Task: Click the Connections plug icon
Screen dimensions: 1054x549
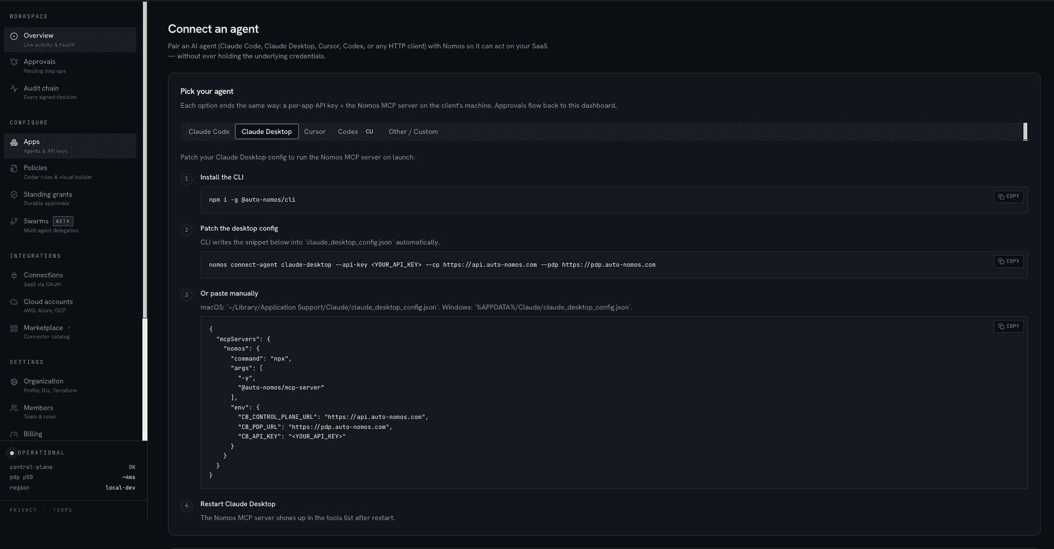Action: [x=14, y=276]
